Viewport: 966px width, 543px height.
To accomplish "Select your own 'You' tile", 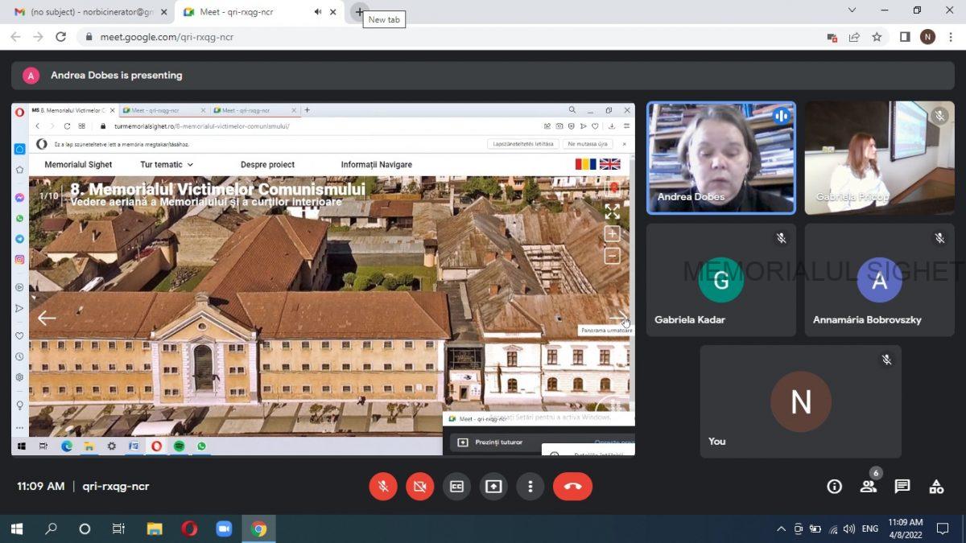I will pos(800,401).
